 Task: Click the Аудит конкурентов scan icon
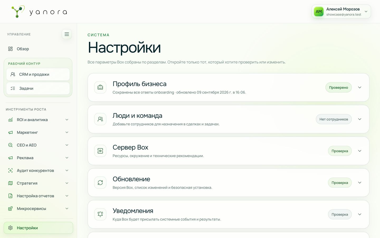pos(10,171)
